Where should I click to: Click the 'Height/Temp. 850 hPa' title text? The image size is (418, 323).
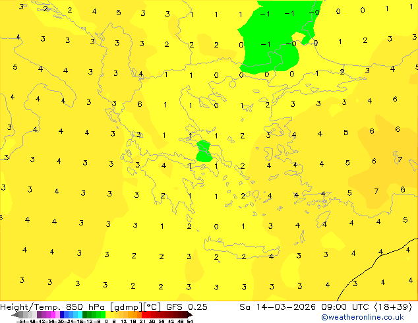coord(52,307)
